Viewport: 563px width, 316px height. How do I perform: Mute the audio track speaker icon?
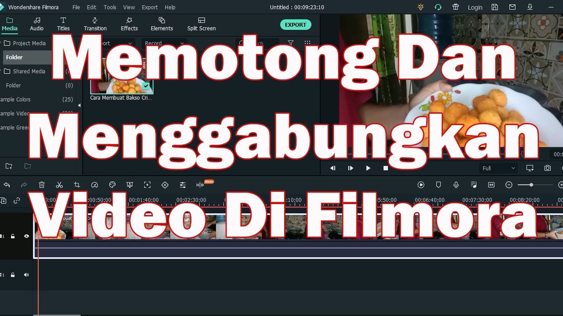(26, 275)
